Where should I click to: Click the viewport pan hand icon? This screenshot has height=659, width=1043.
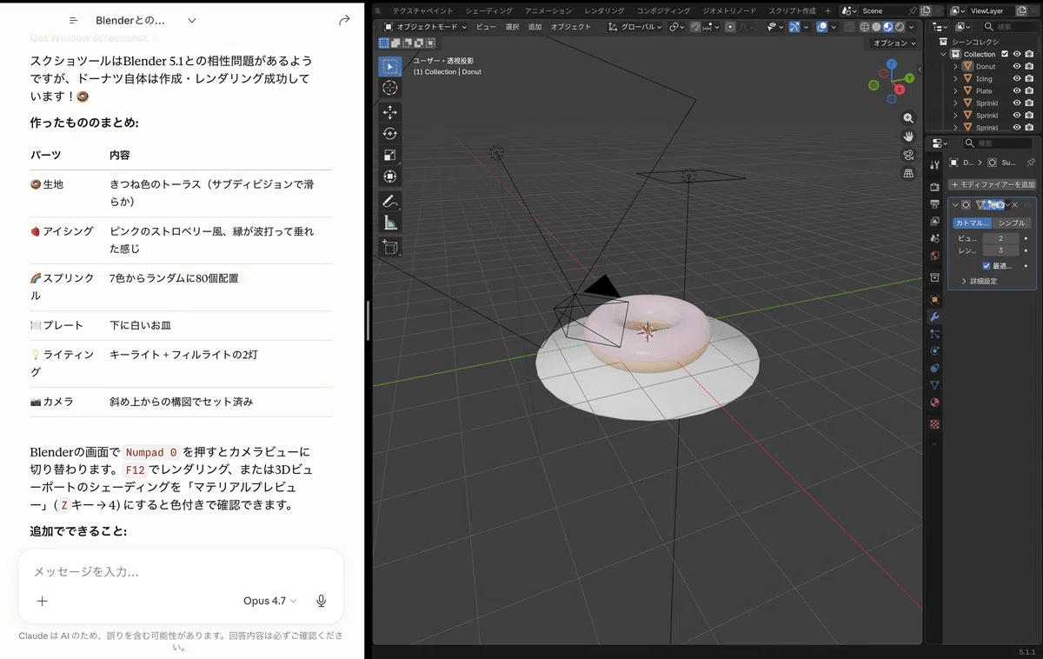pyautogui.click(x=908, y=136)
